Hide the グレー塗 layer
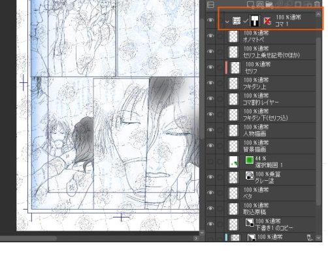Viewport: 328px width, 256px height. click(x=210, y=177)
